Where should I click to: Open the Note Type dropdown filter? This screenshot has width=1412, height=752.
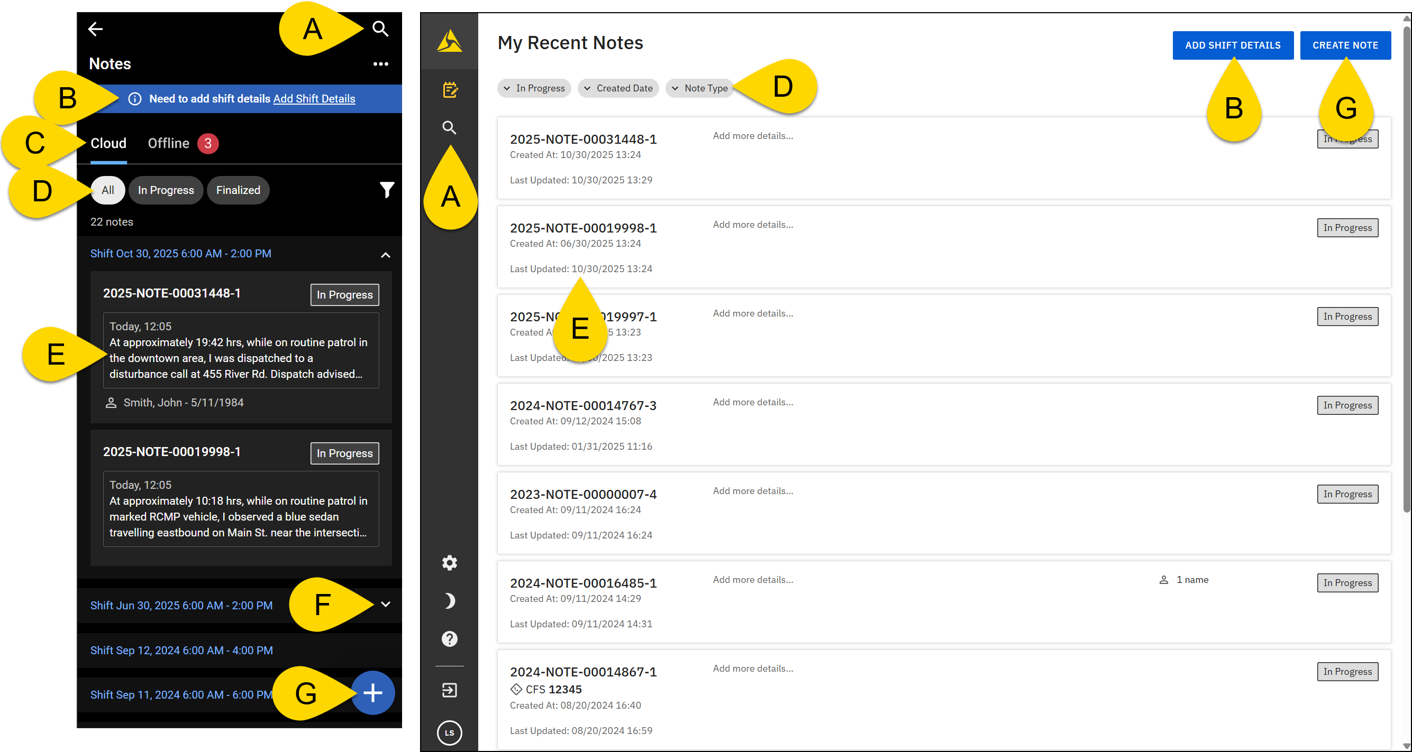click(x=699, y=88)
